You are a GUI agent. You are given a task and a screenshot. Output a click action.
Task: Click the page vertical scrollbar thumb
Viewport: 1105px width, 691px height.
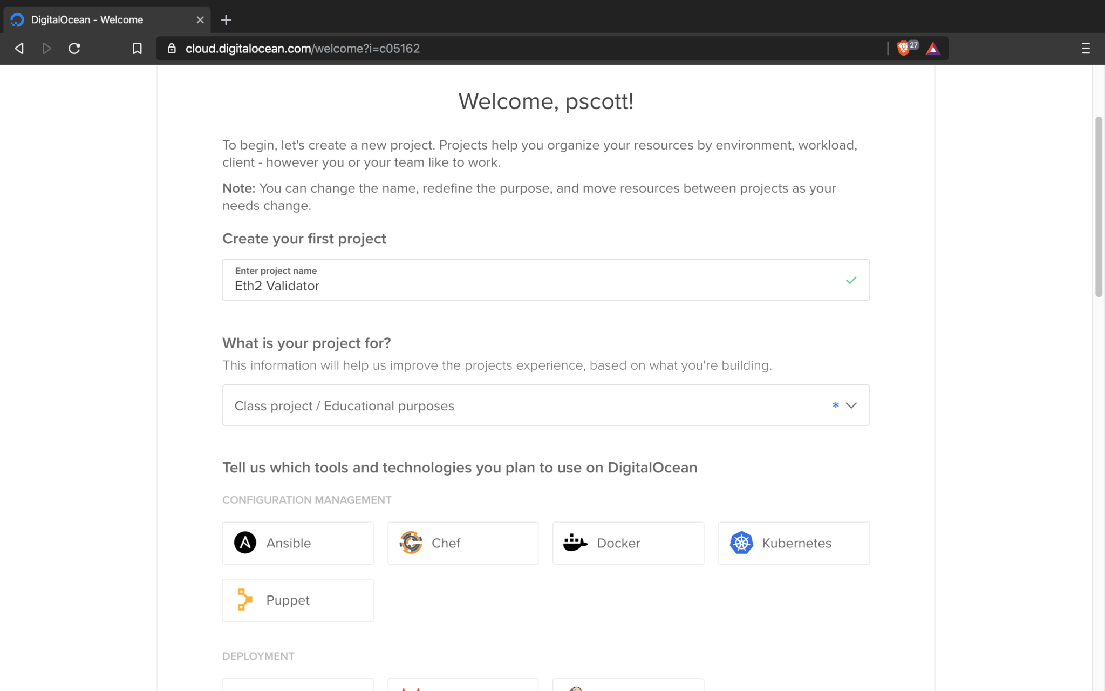point(1099,206)
